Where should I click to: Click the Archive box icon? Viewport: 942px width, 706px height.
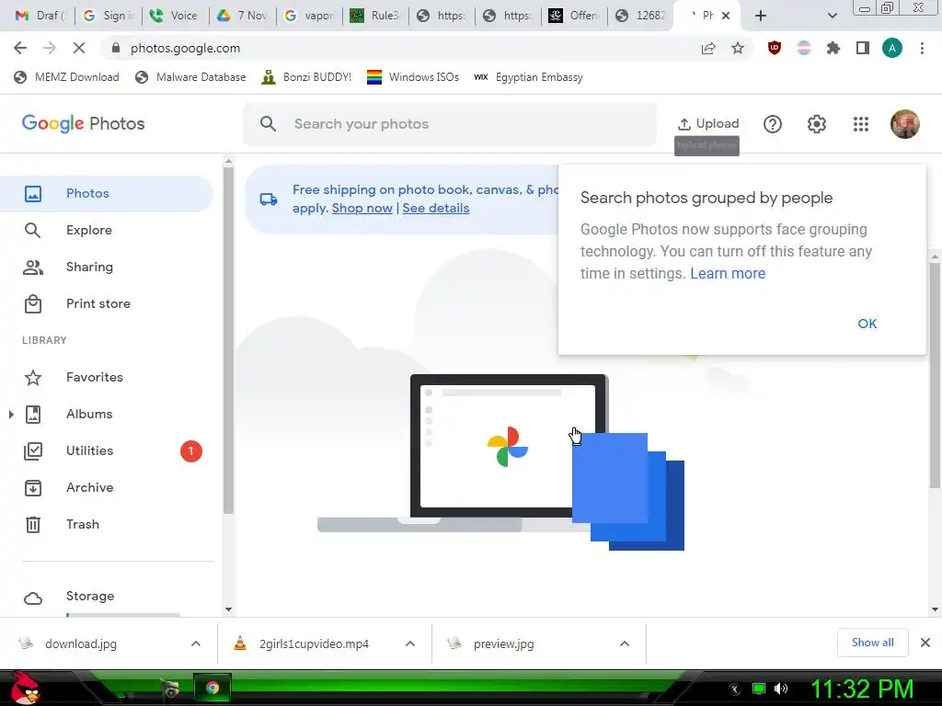[32, 487]
